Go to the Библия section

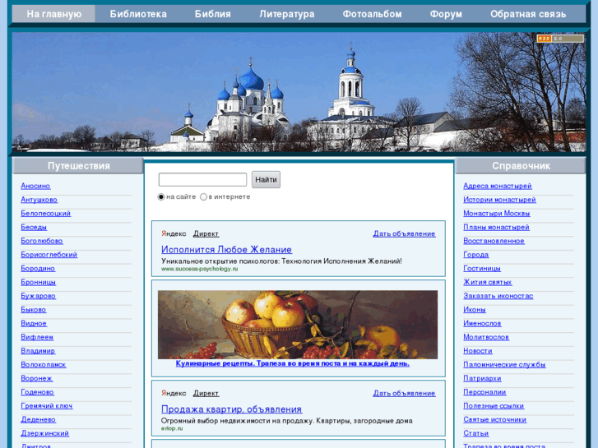[x=212, y=14]
